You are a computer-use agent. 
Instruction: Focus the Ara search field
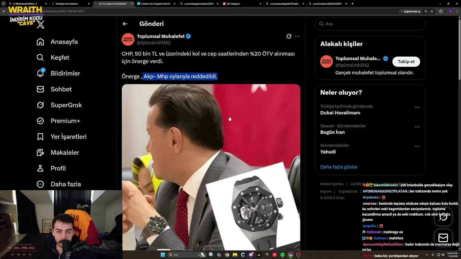(371, 24)
